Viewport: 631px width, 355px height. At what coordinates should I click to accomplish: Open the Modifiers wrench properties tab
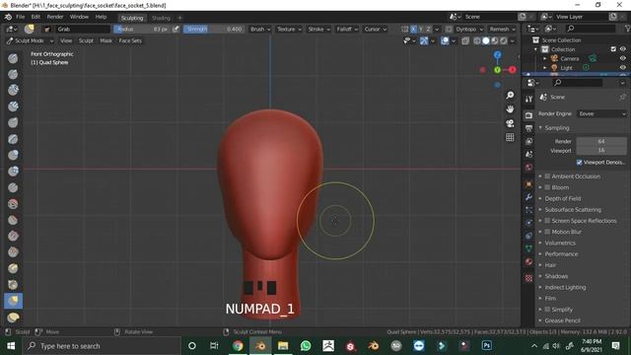(x=528, y=197)
